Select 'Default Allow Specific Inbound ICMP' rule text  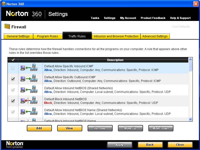(x=69, y=66)
